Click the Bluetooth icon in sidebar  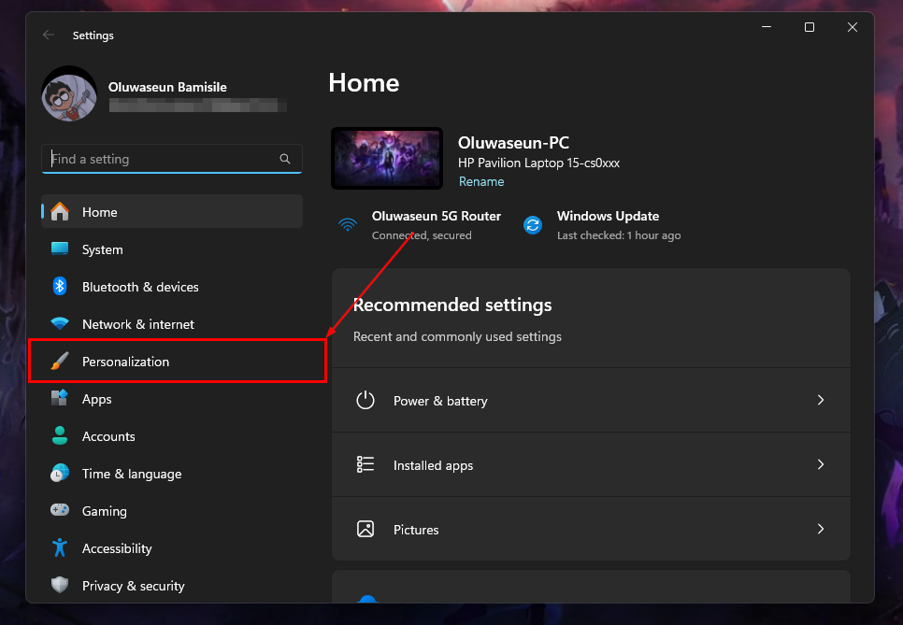point(60,286)
